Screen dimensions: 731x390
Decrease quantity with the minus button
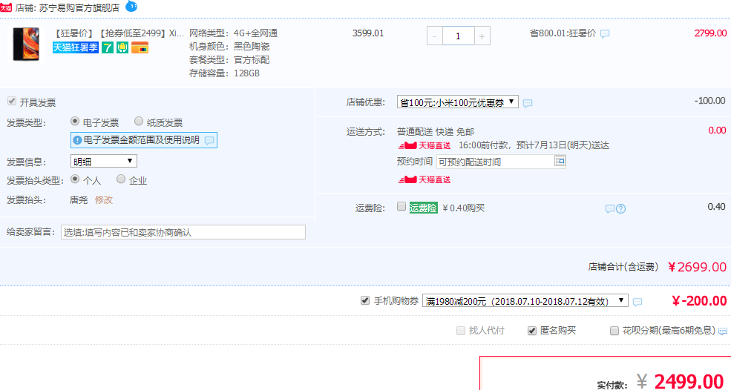pos(434,36)
